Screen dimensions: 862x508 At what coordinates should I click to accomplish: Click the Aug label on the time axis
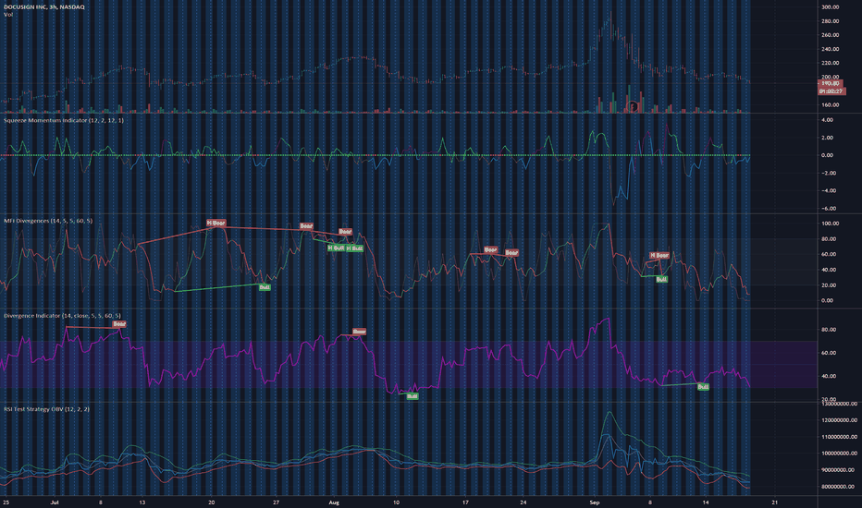(x=334, y=502)
